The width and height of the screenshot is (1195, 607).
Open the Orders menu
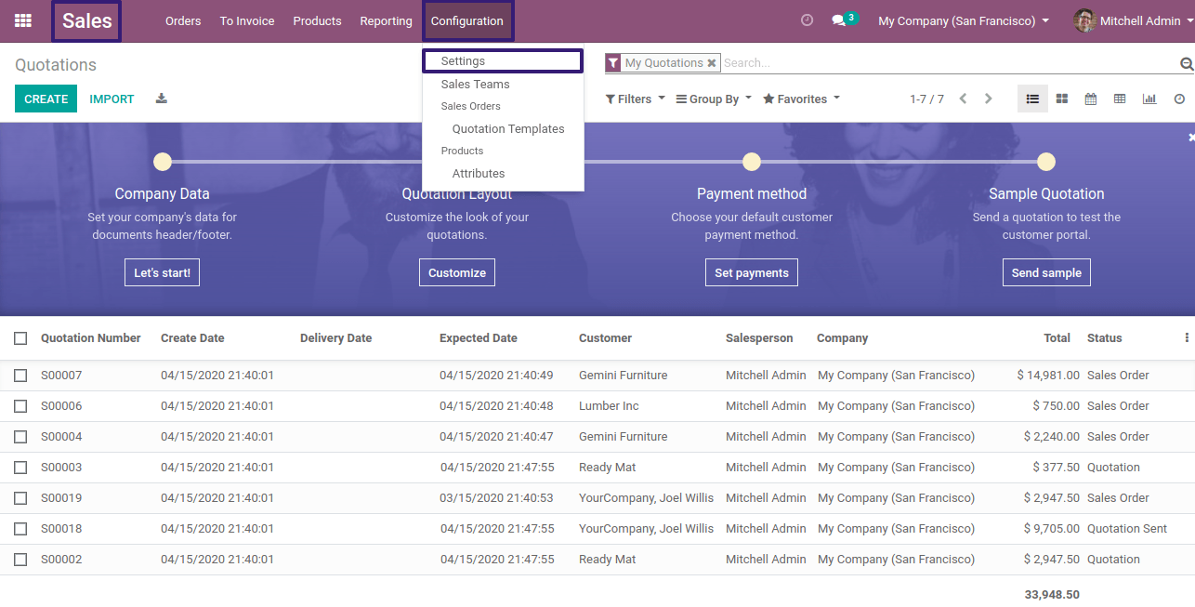tap(183, 20)
